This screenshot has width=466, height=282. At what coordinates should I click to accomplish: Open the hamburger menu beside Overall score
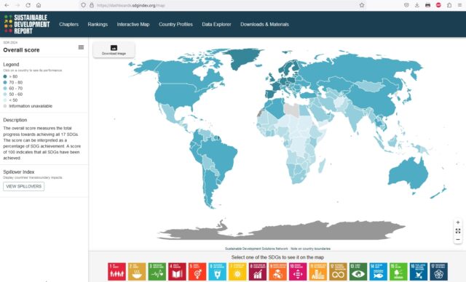(81, 47)
